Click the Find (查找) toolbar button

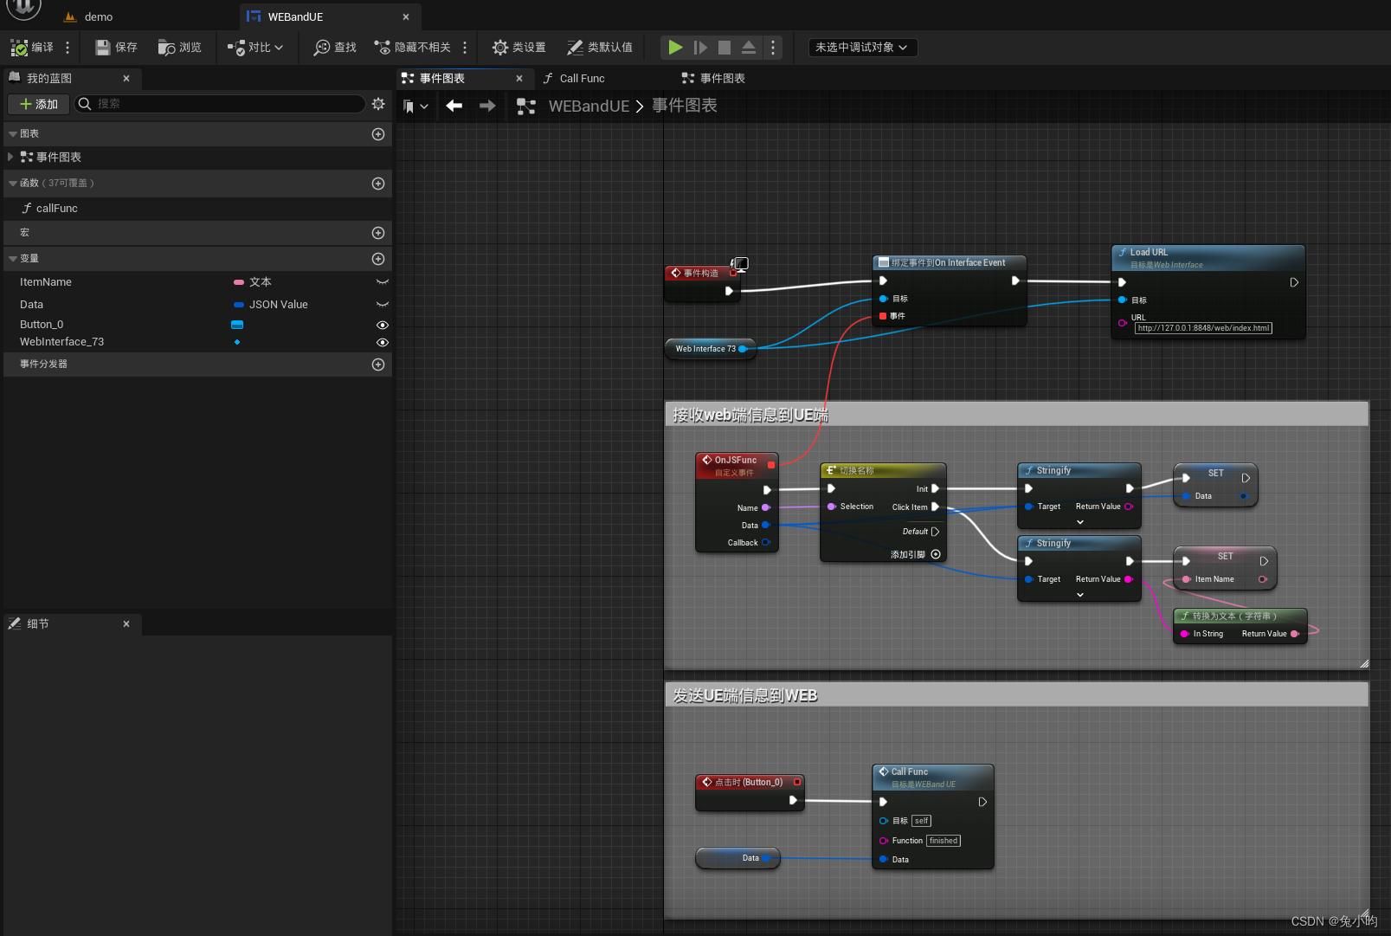[x=335, y=48]
